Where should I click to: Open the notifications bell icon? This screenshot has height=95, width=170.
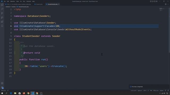(x=168, y=91)
